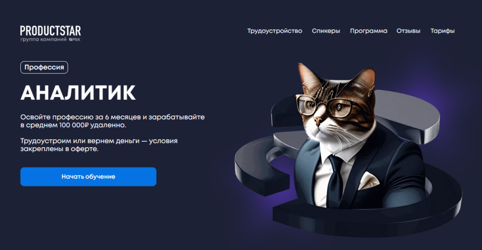Click the white pocket square on the suit
482x250 pixels.
368,180
